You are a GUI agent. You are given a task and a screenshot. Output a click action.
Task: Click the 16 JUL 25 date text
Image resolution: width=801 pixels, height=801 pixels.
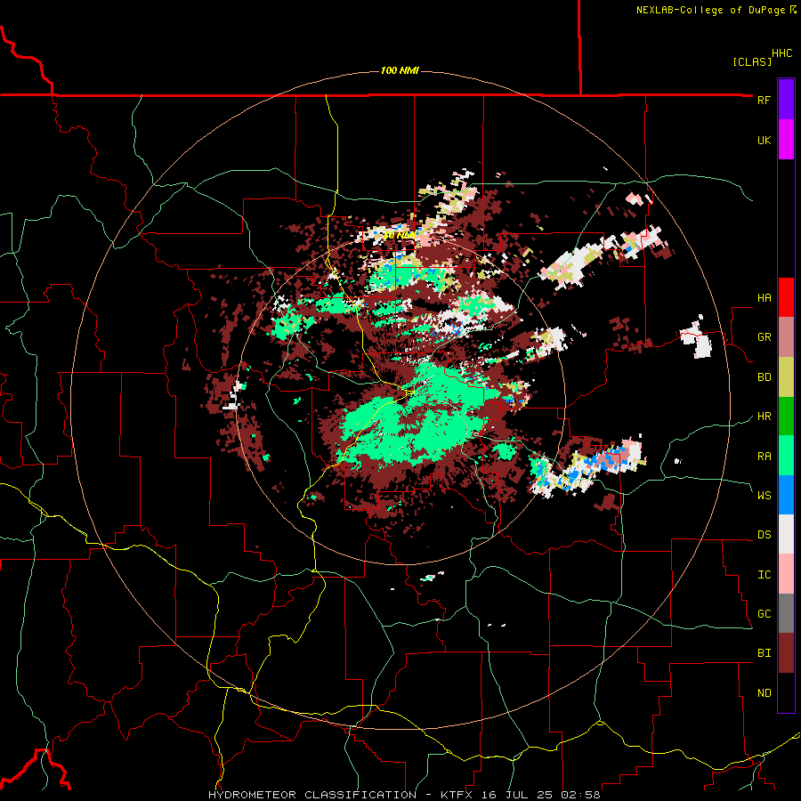tap(516, 795)
